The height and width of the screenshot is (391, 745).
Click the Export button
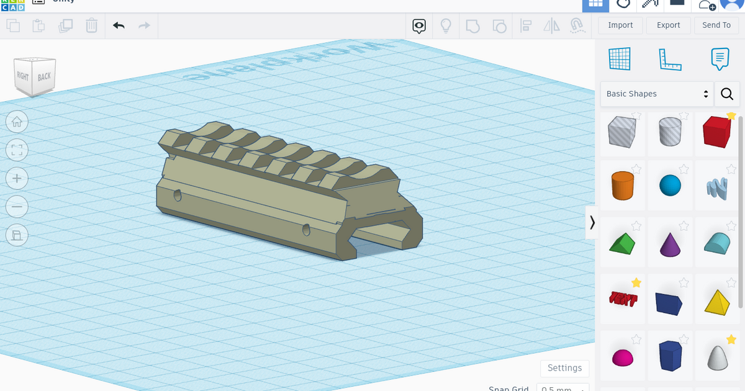[x=668, y=25]
